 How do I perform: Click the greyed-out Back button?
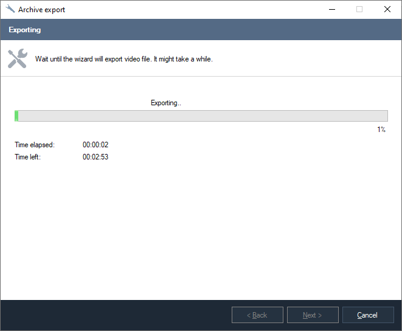point(257,315)
